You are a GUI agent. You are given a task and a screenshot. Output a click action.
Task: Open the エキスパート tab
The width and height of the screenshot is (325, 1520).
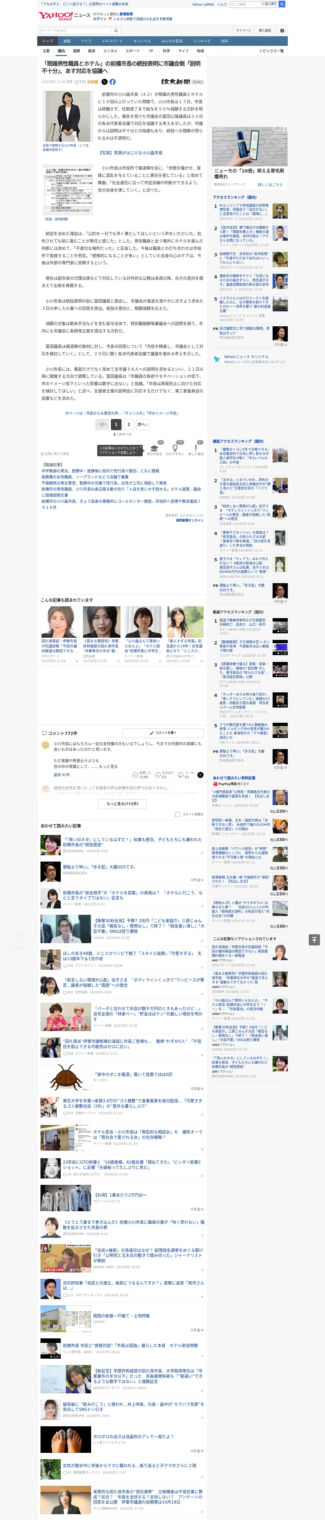pyautogui.click(x=112, y=41)
